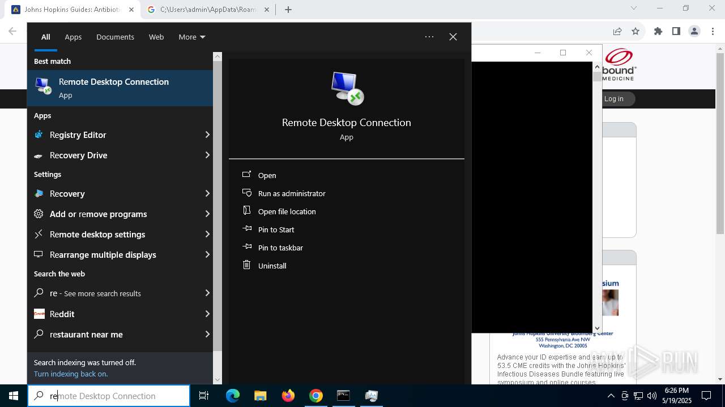Viewport: 725px width, 407px height.
Task: Open a new Chrome tab
Action: click(x=288, y=10)
